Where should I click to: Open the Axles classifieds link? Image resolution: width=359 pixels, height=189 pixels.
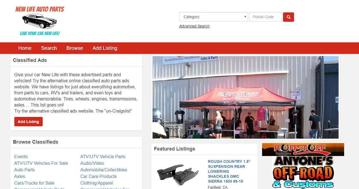pos(20,176)
